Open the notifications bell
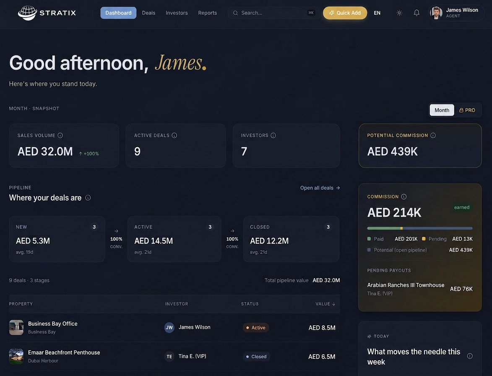492x376 pixels. [417, 13]
